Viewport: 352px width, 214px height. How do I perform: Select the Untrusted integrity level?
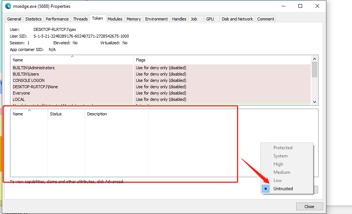click(287, 189)
